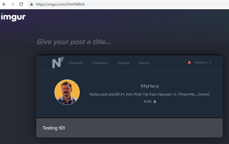Viewport: 229px width, 144px height.
Task: Click the MyHero profile name heading
Action: pos(150,86)
